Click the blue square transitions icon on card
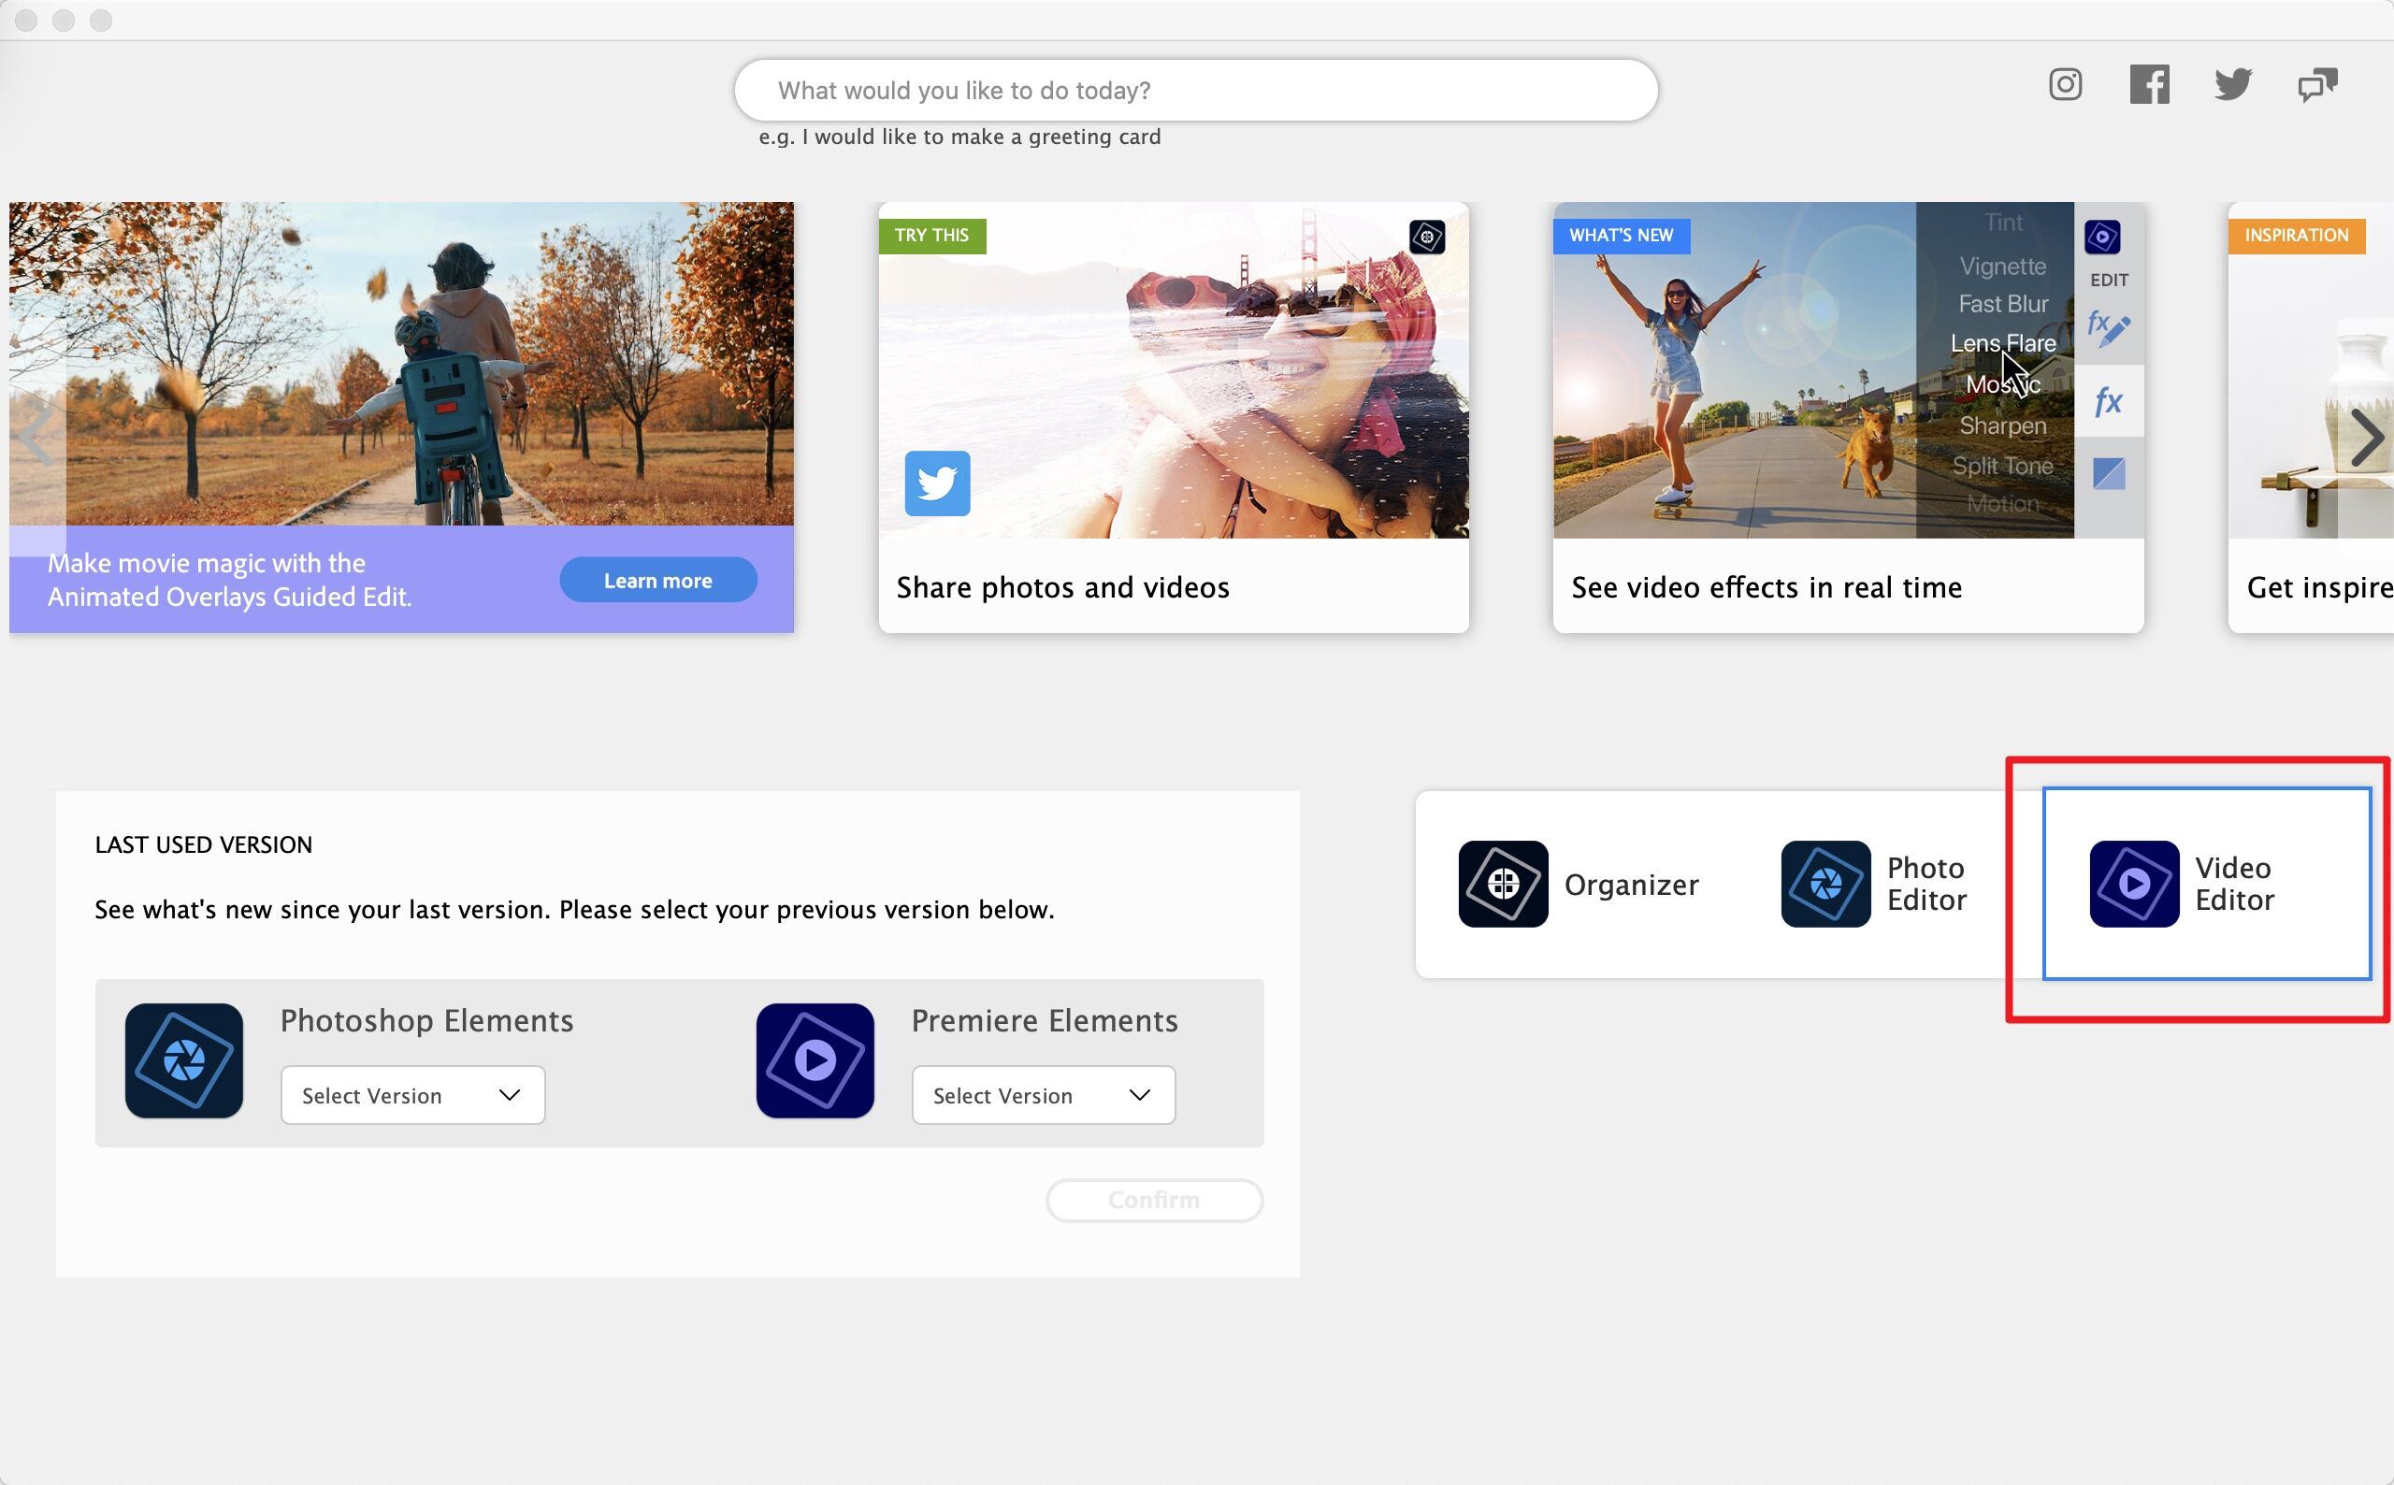 2109,473
